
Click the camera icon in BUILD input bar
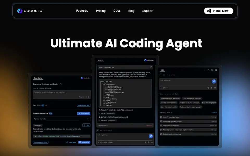pos(152,142)
